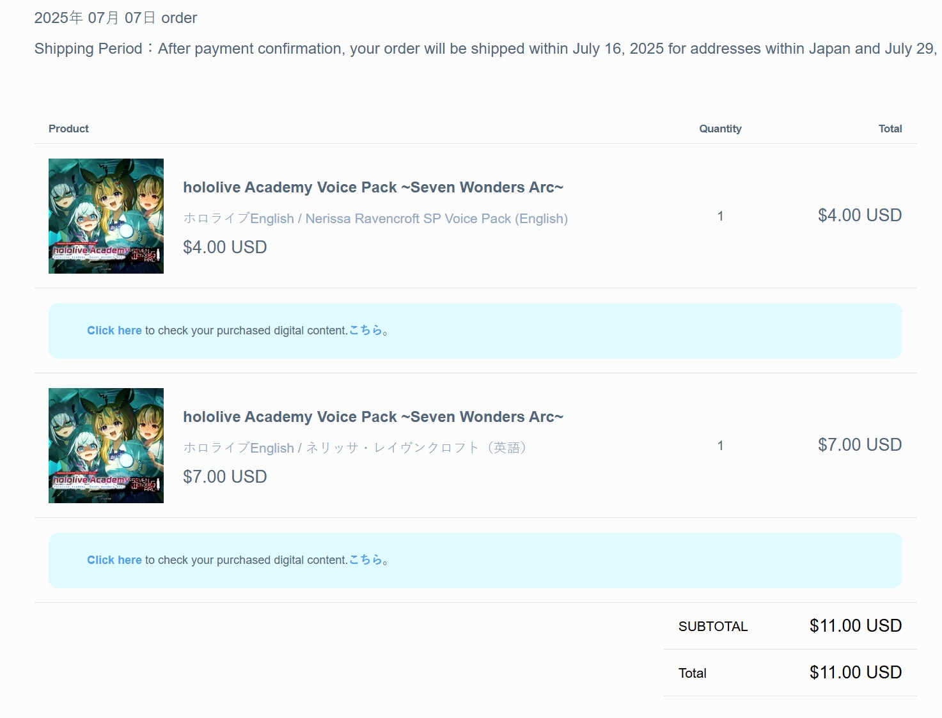Click the Total column header
This screenshot has height=718, width=942.
[x=890, y=129]
